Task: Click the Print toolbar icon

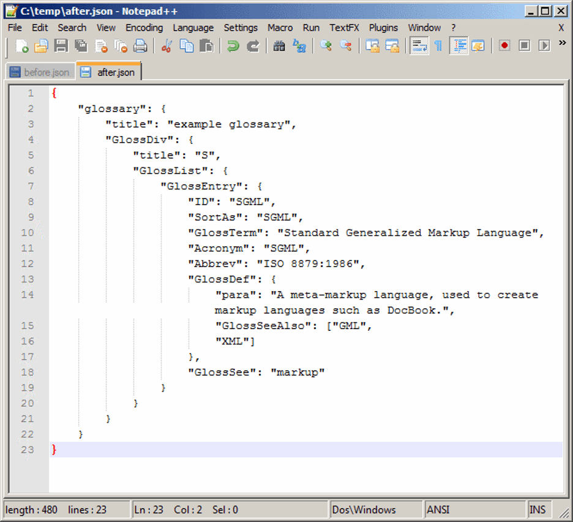Action: [140, 46]
